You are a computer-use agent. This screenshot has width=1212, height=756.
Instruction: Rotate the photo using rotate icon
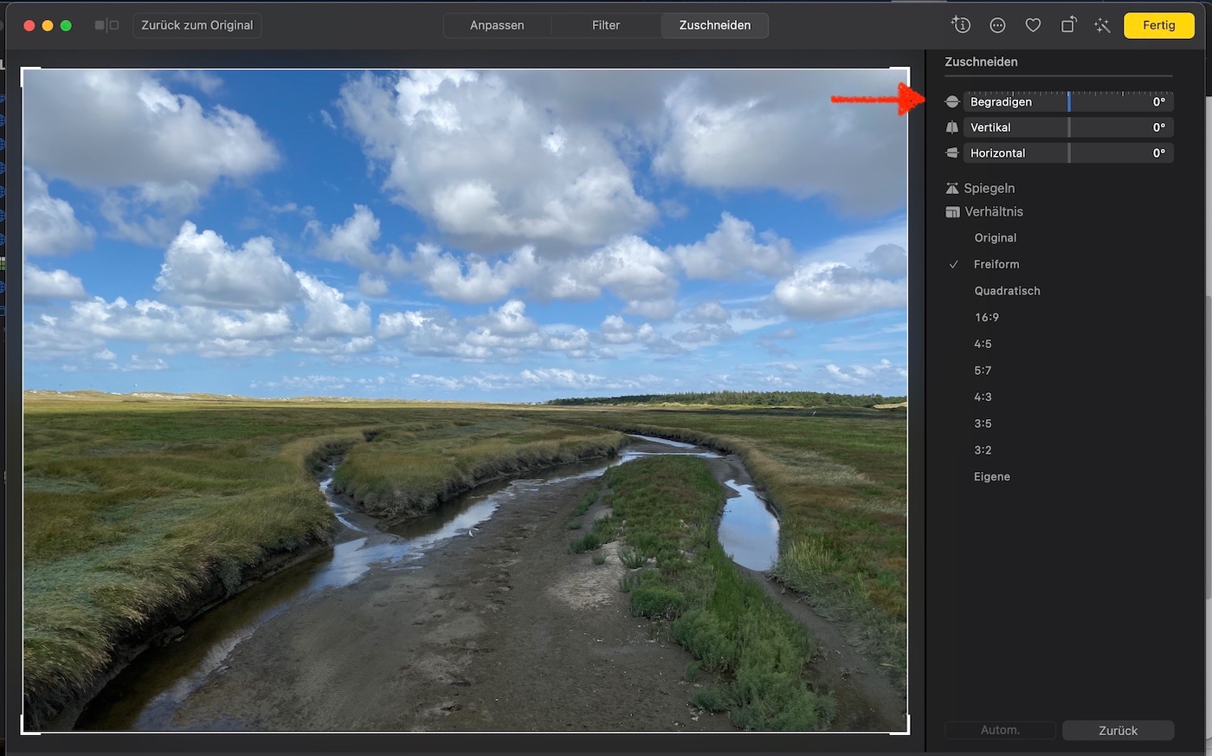point(1068,25)
